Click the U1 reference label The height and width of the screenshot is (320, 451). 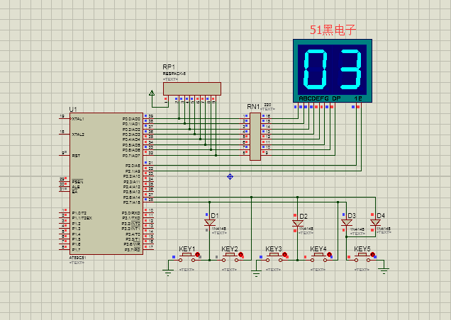click(x=73, y=110)
